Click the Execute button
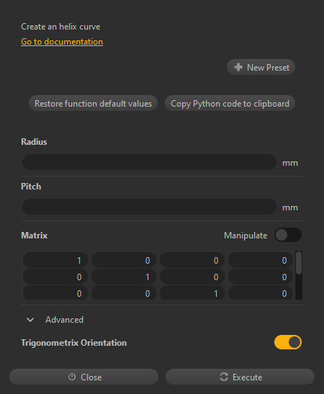 tap(240, 377)
